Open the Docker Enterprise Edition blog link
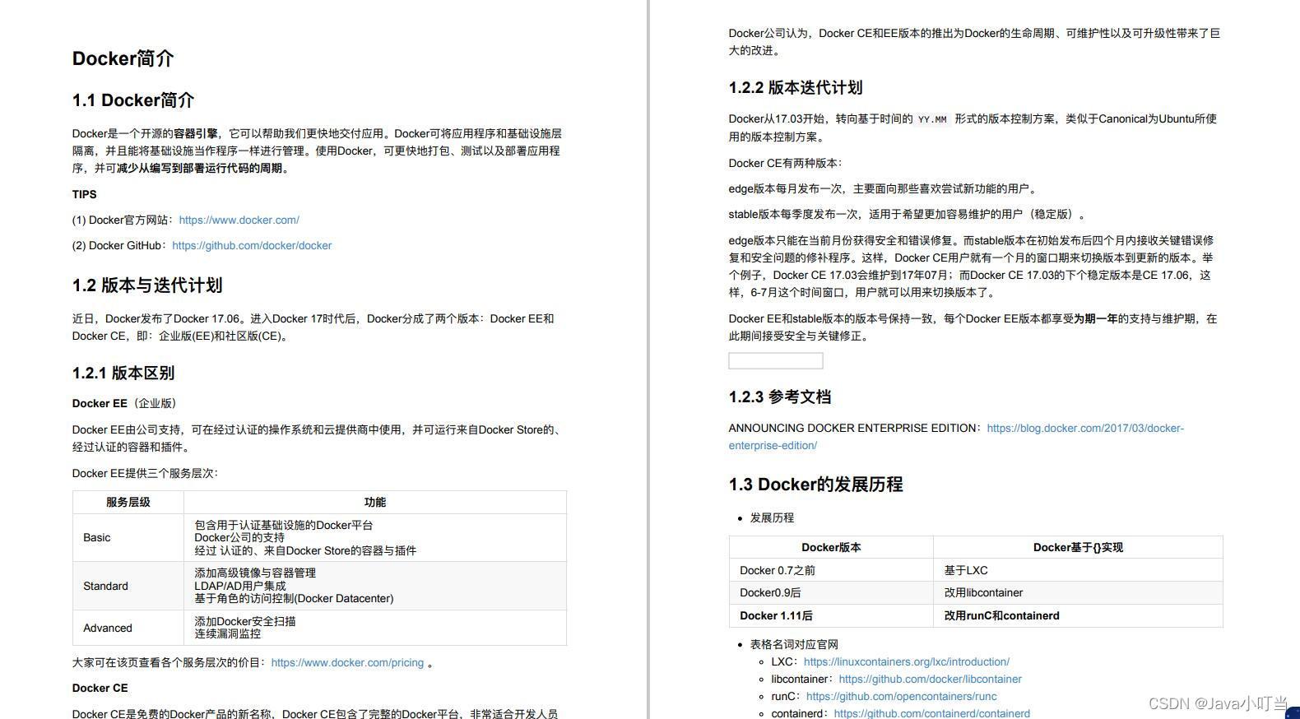Viewport: 1300px width, 719px height. pyautogui.click(x=956, y=436)
